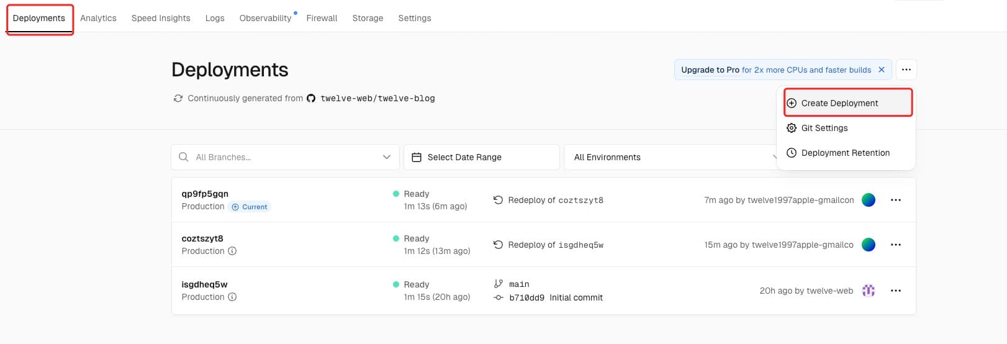This screenshot has height=344, width=1007.
Task: Click the Ready status of isgdheq5w
Action: pos(411,284)
